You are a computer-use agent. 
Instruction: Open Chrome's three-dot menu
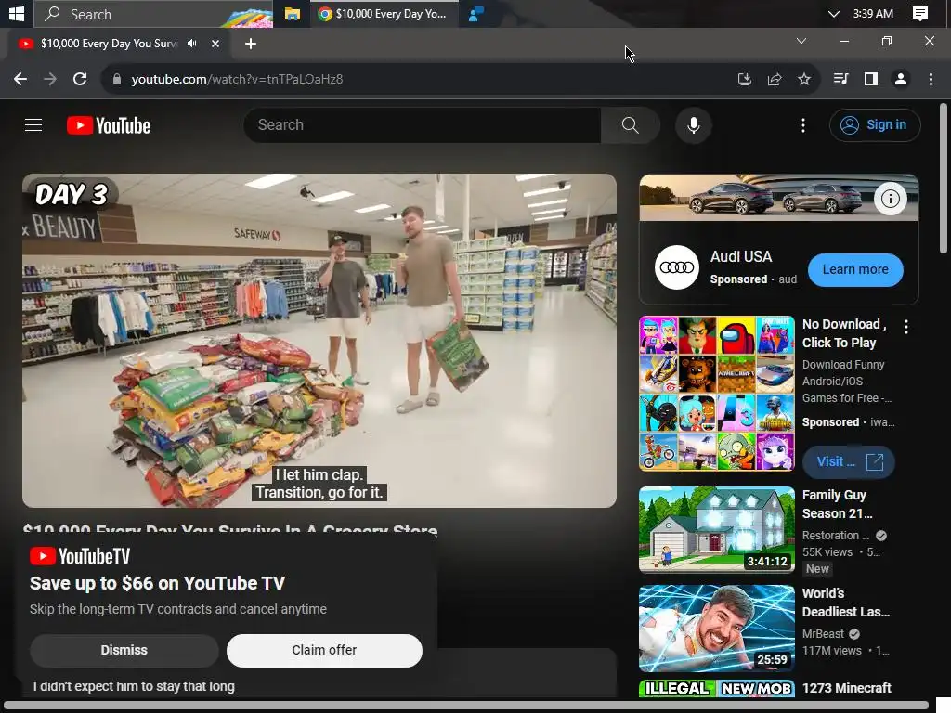[x=931, y=80]
